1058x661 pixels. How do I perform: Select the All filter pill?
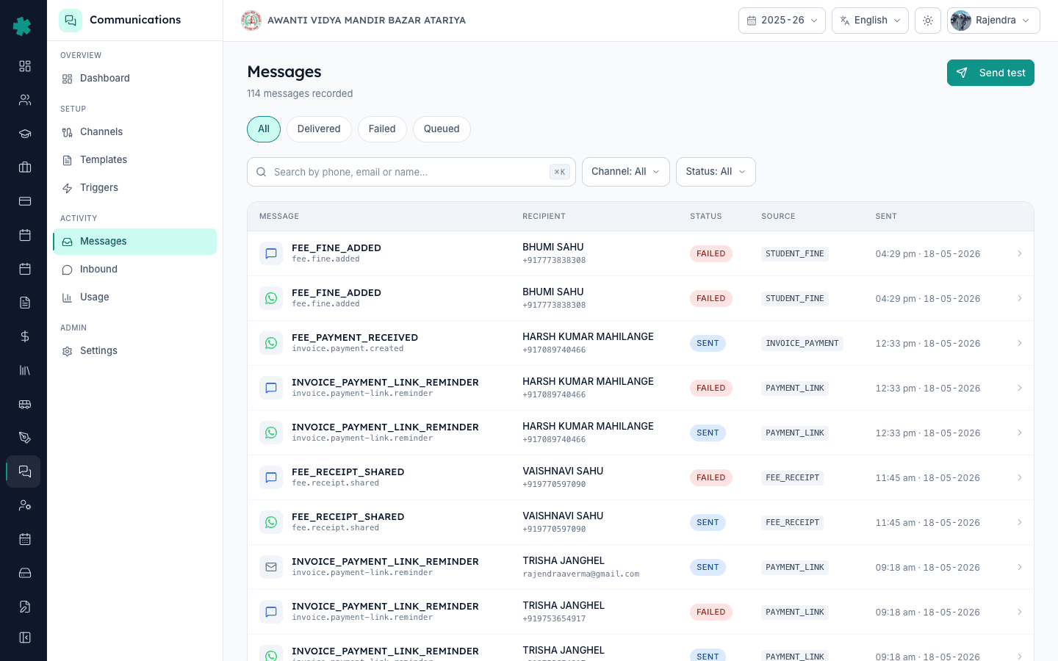264,129
